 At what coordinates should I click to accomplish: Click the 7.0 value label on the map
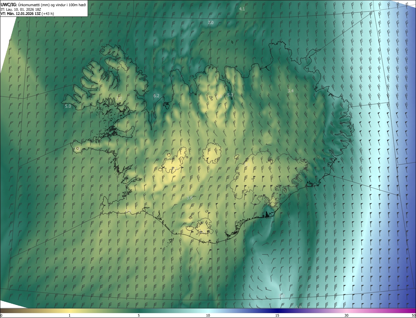211,22
